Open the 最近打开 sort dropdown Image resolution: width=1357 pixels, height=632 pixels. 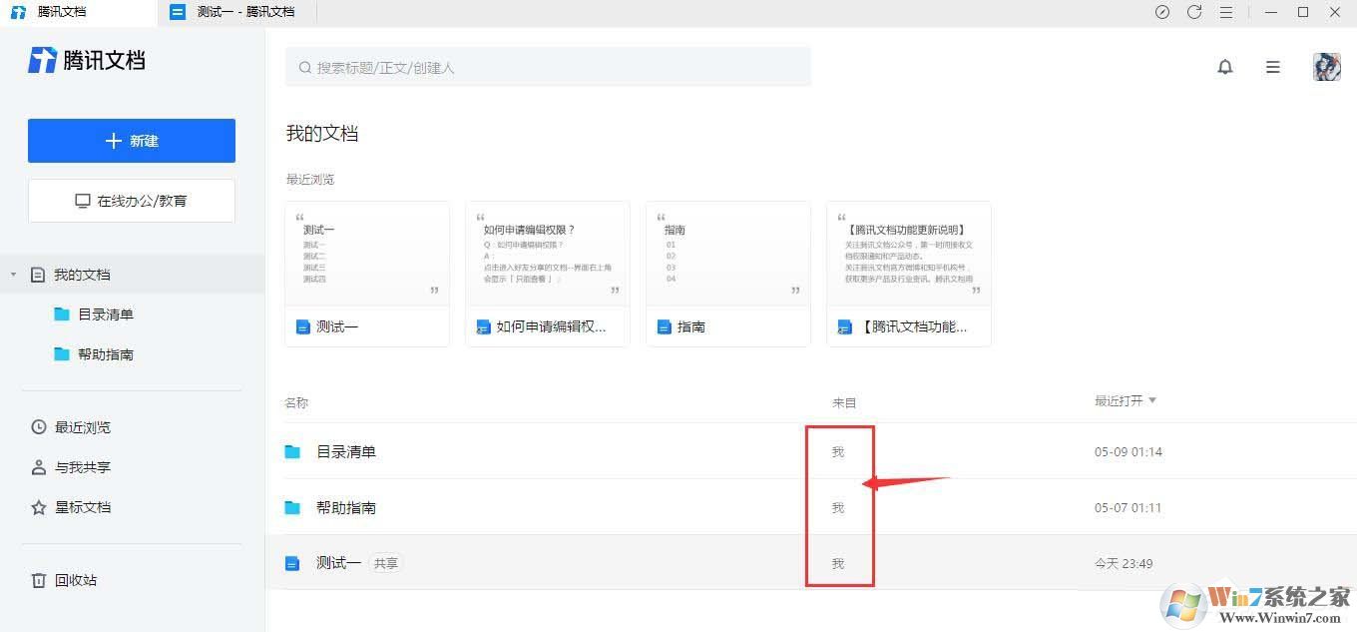click(x=1127, y=399)
